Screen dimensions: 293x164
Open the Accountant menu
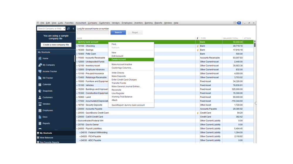click(81, 23)
